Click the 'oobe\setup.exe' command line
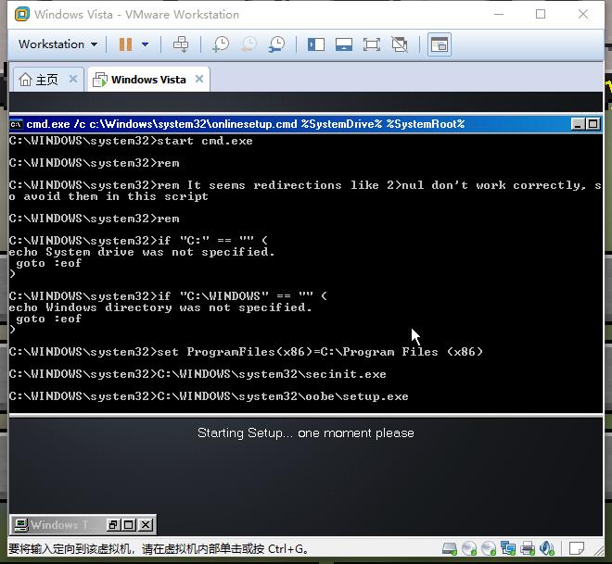612x564 pixels. click(x=209, y=396)
